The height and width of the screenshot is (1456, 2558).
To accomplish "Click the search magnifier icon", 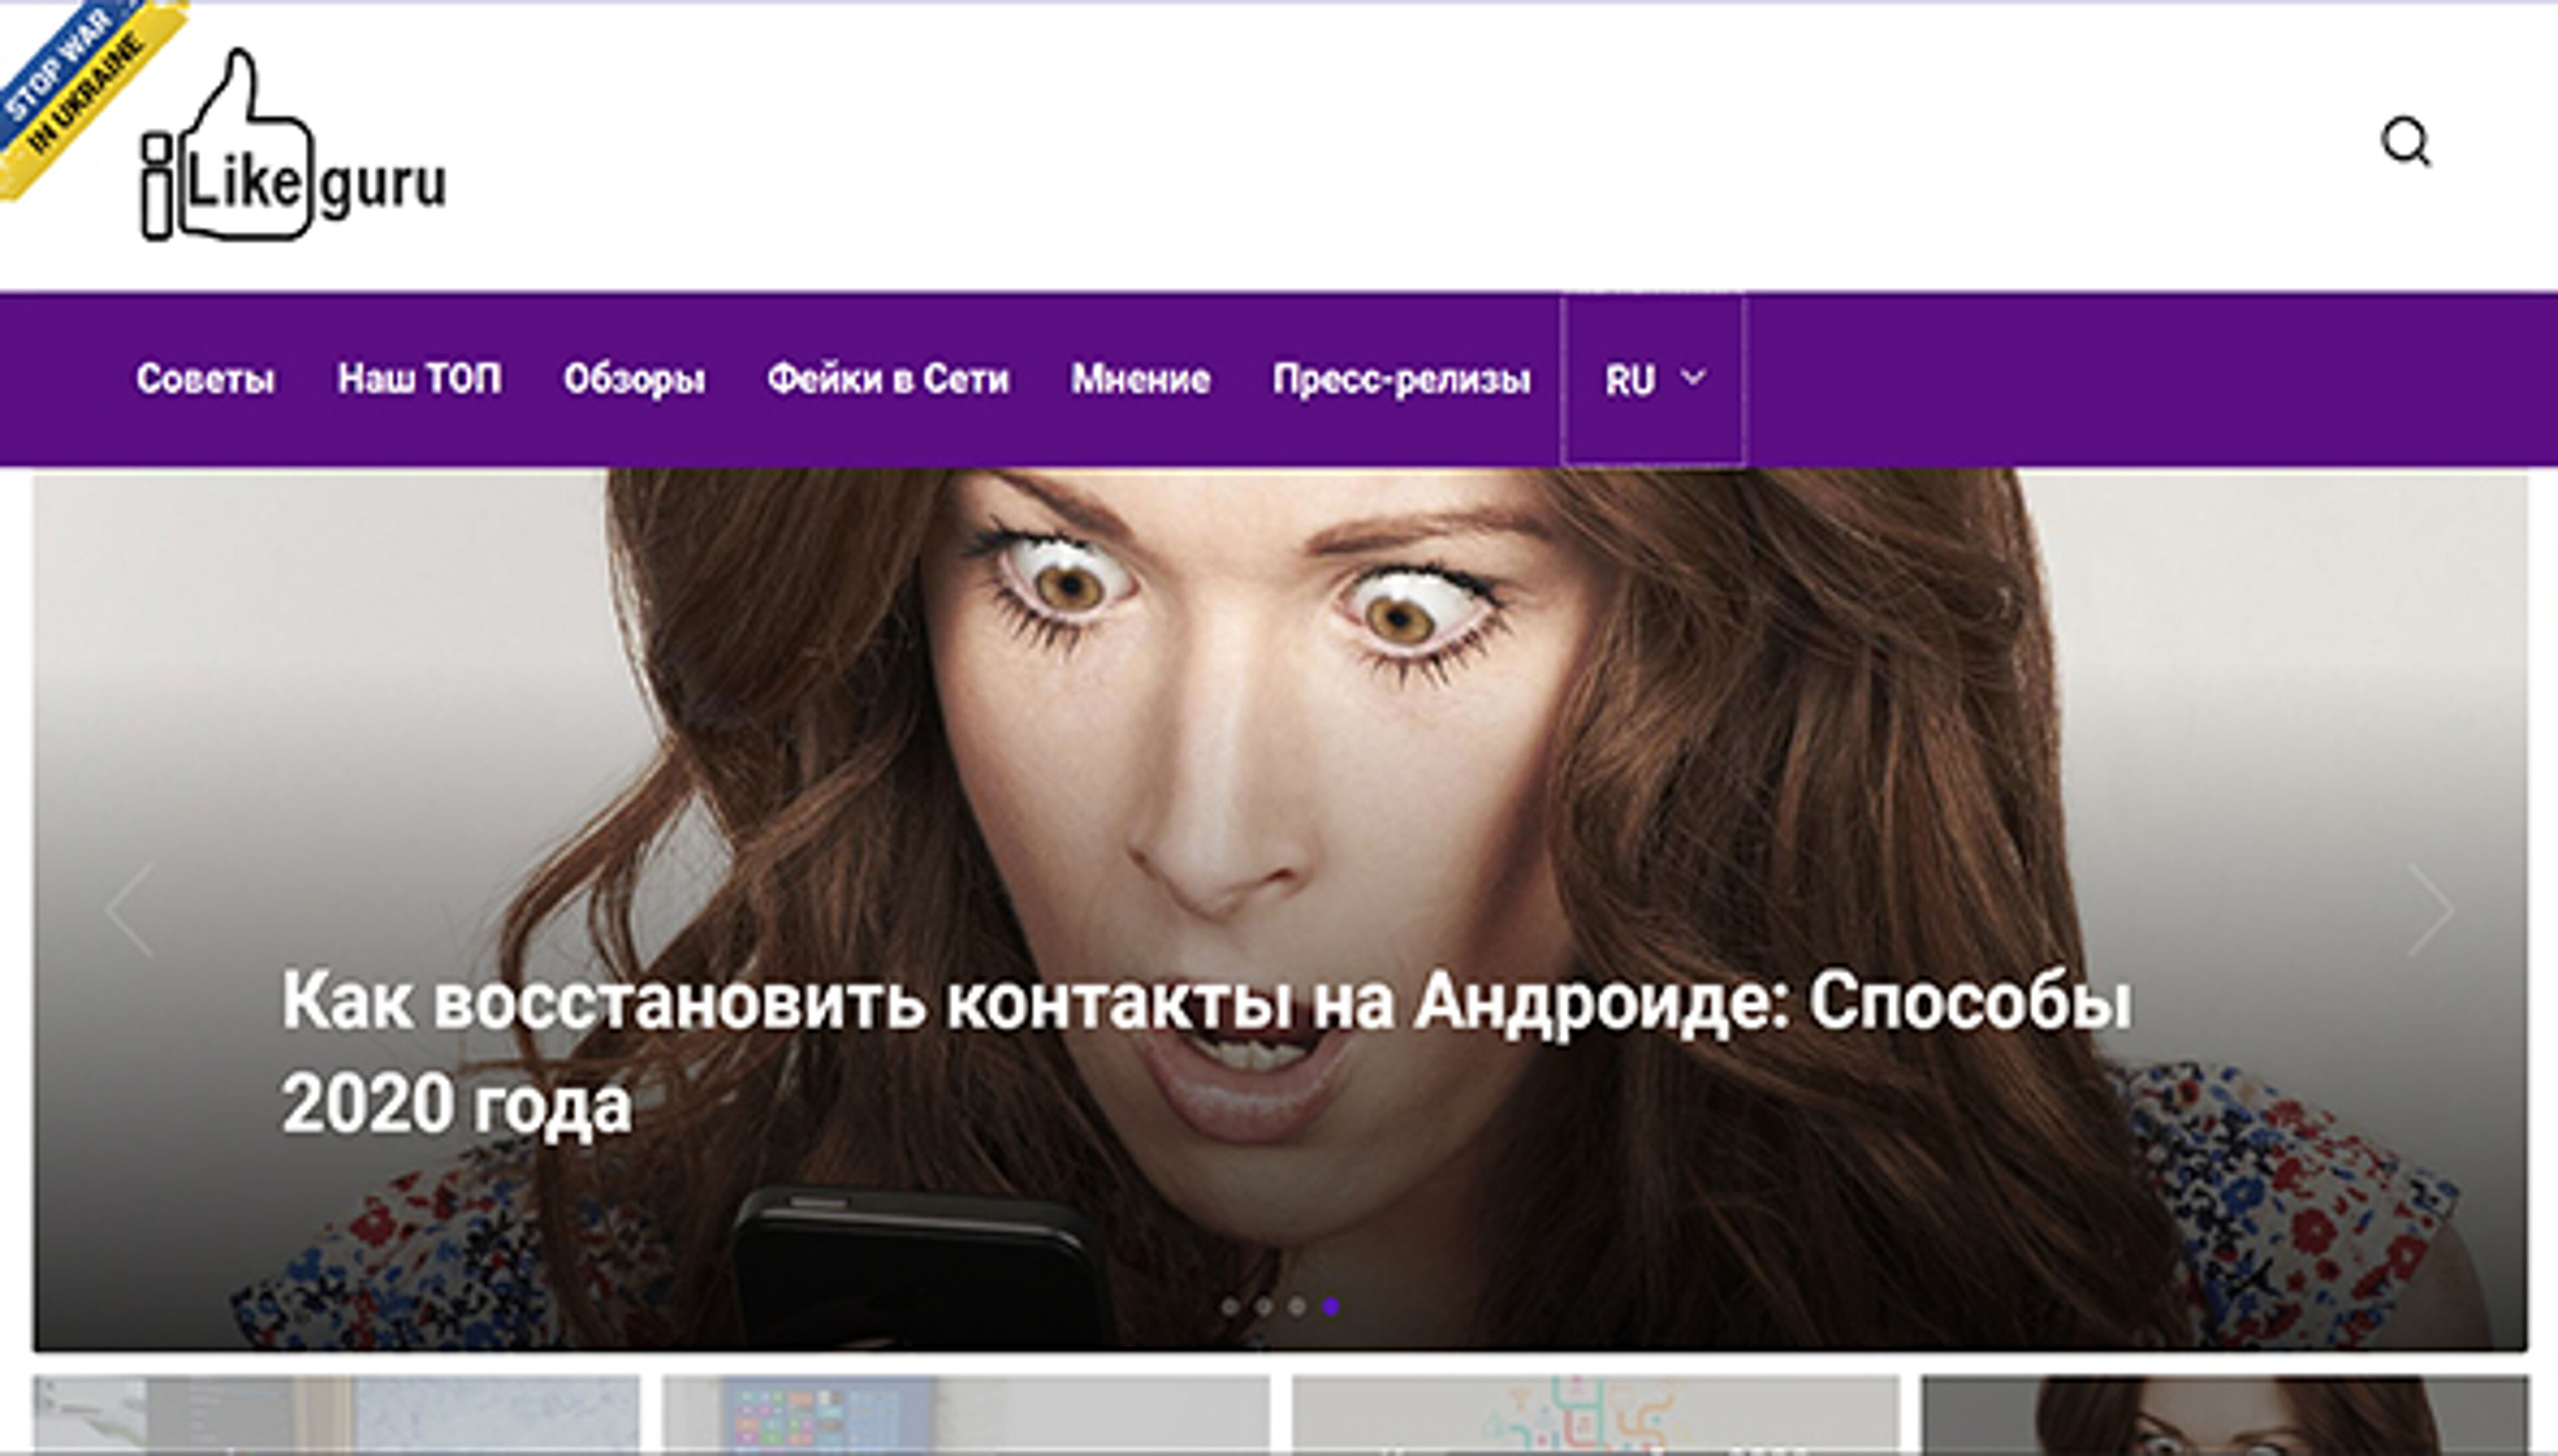I will click(x=2405, y=142).
